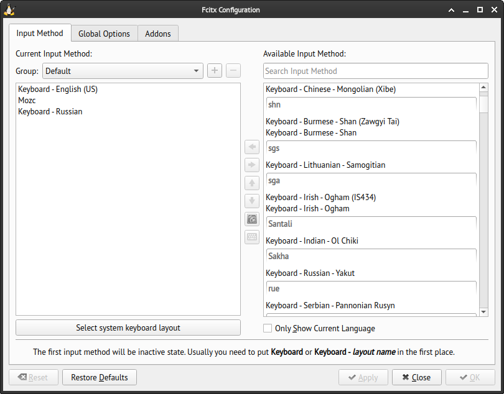The image size is (504, 394).
Task: Click the left arrow to remove input method
Action: (251, 147)
